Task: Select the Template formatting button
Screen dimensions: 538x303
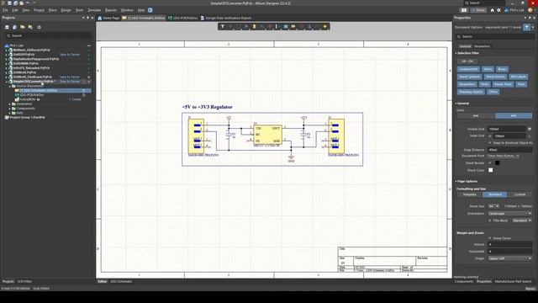Action: click(x=469, y=194)
